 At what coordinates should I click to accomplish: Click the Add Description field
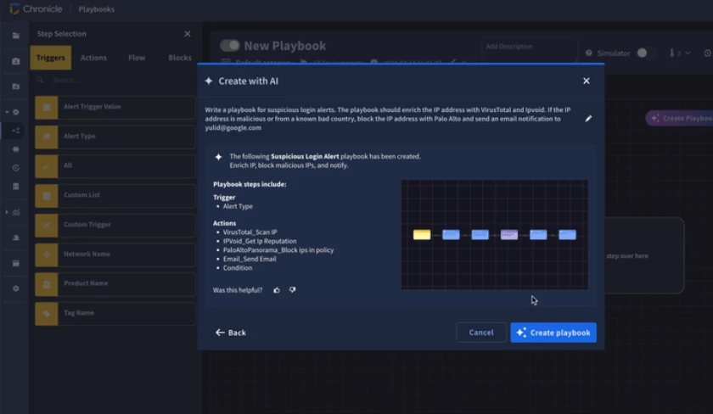tap(530, 49)
